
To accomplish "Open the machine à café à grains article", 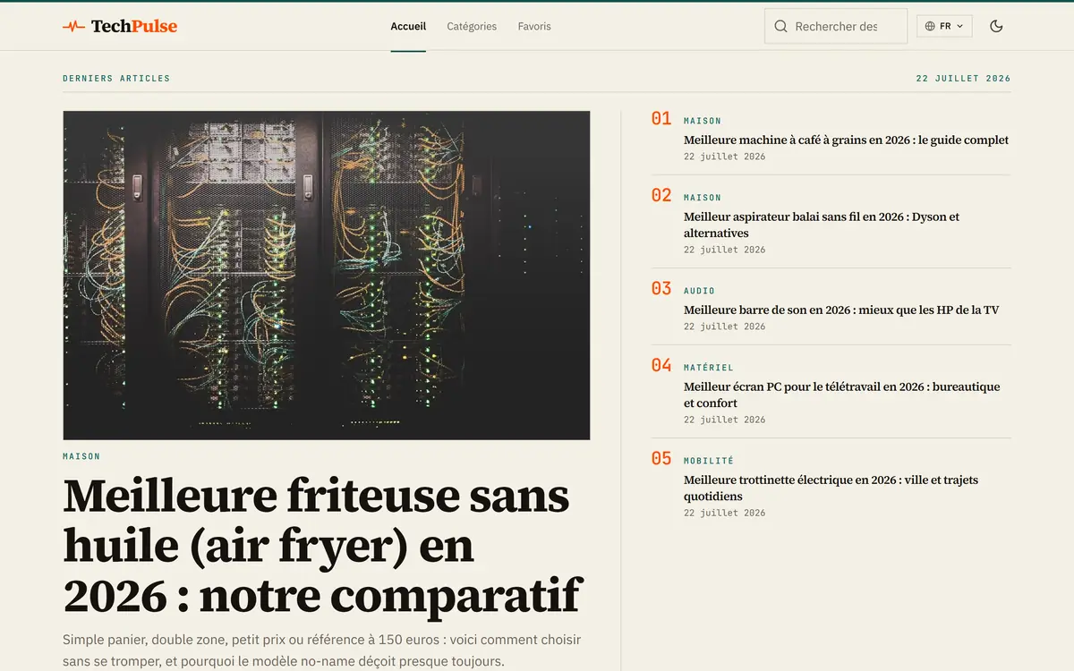I will [x=846, y=140].
